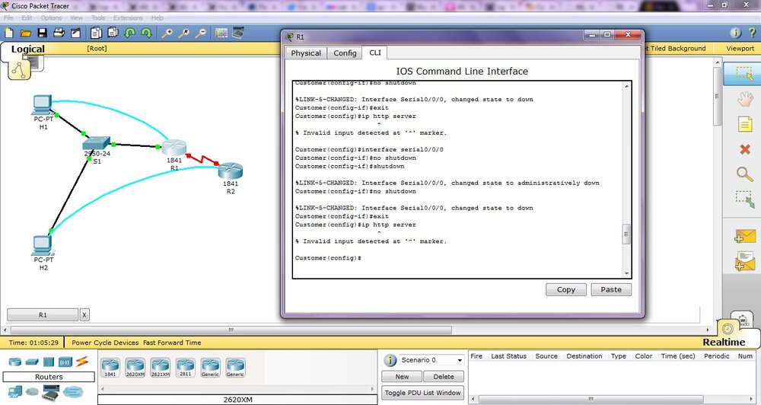The width and height of the screenshot is (761, 405).
Task: Select the Routers device category icon
Action: click(x=15, y=362)
